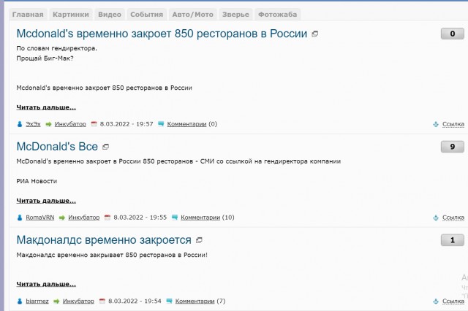Click rating button showing 0

click(x=452, y=34)
